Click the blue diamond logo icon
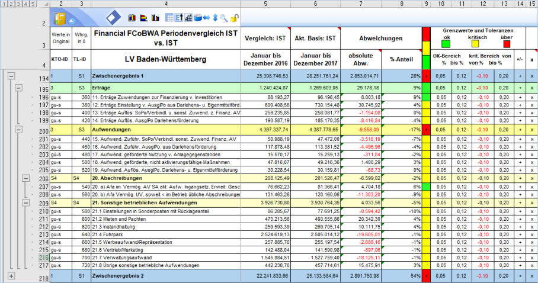This screenshot has height=283, width=538. click(x=113, y=18)
